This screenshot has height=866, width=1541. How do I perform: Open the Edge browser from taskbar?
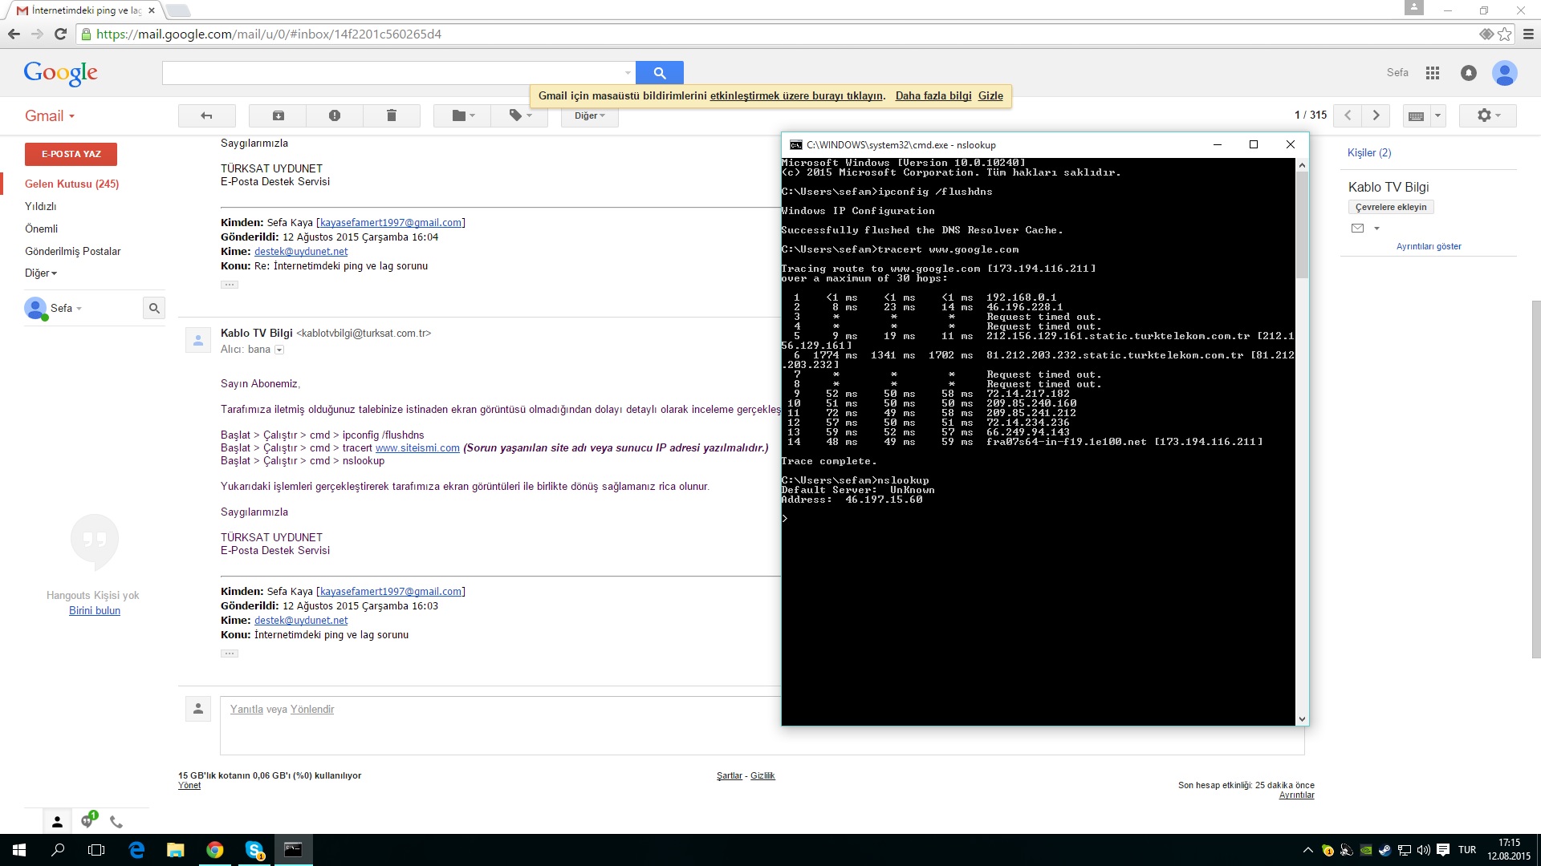click(136, 850)
